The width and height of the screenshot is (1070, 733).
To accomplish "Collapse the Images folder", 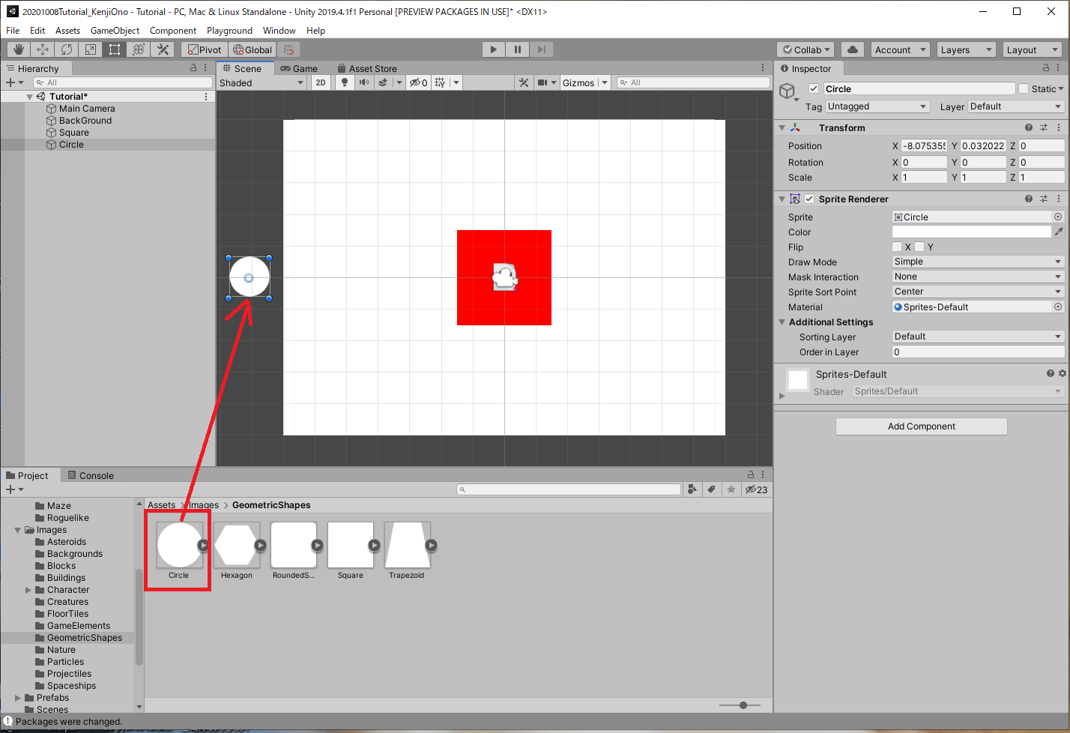I will 17,530.
